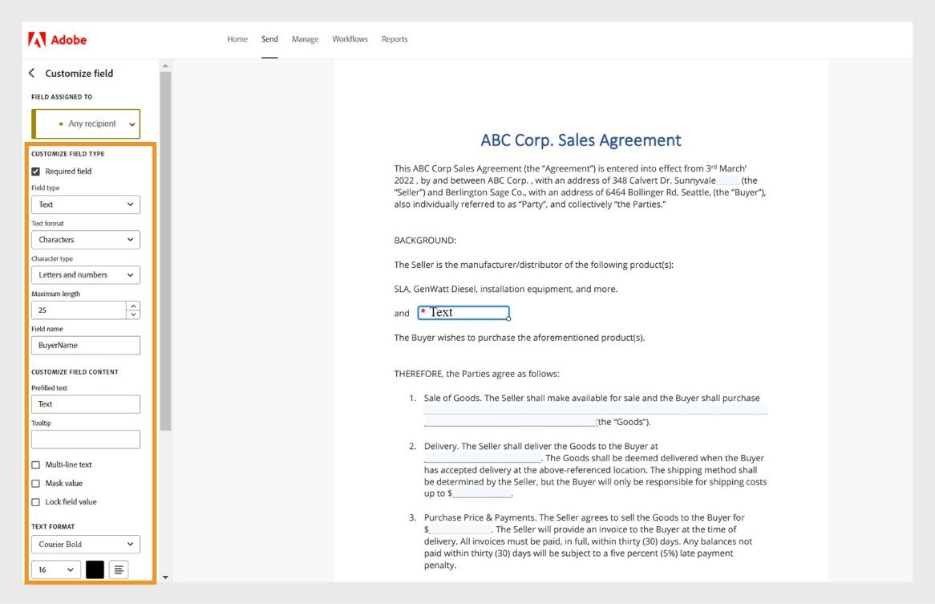Click the Prefilled text input field
This screenshot has width=935, height=604.
click(x=86, y=404)
